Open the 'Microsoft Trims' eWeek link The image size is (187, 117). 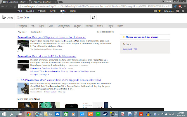(60, 71)
